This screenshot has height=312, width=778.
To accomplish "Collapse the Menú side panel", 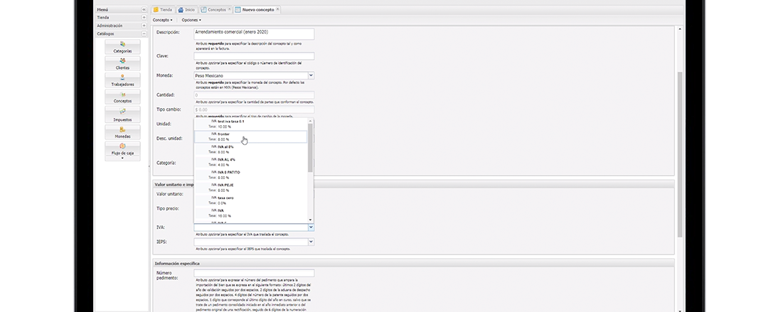I will click(x=144, y=10).
